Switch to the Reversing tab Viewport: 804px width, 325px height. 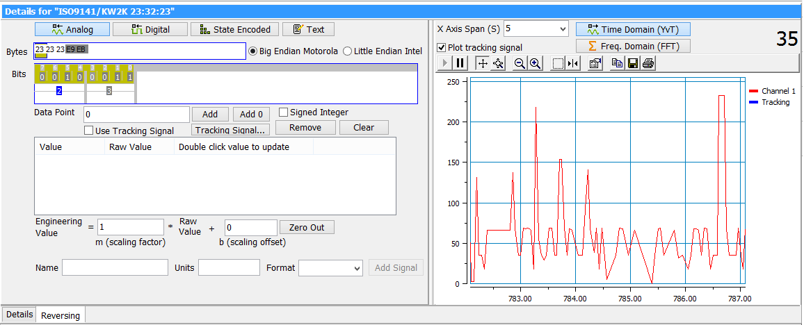click(61, 315)
